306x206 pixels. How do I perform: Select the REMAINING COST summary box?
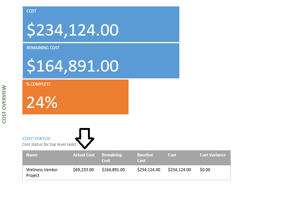(x=101, y=61)
